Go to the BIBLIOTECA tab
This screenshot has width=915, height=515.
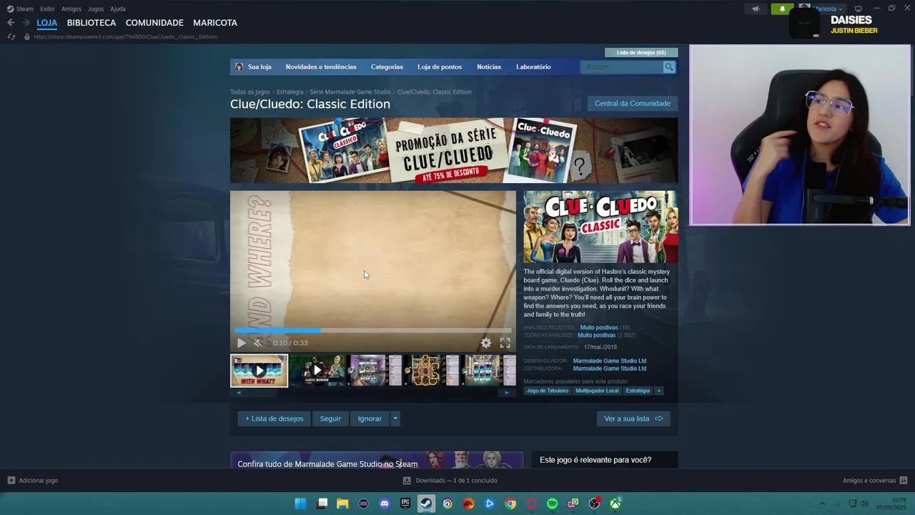coord(91,23)
